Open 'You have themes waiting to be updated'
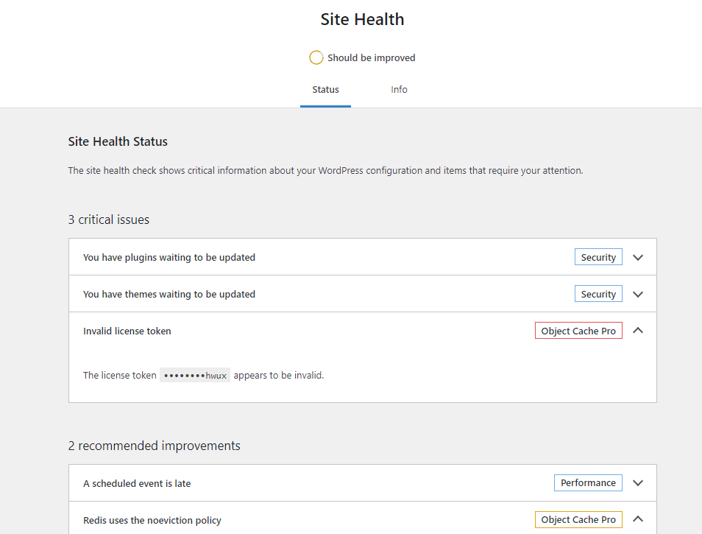Viewport: 702px width, 534px height. point(169,295)
